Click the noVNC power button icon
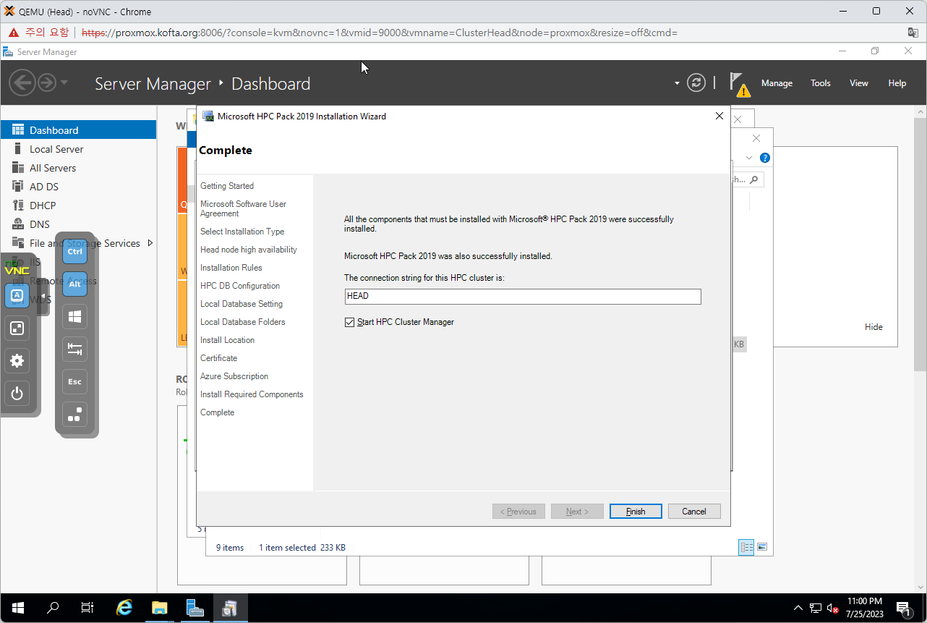Image resolution: width=927 pixels, height=623 pixels. tap(17, 394)
